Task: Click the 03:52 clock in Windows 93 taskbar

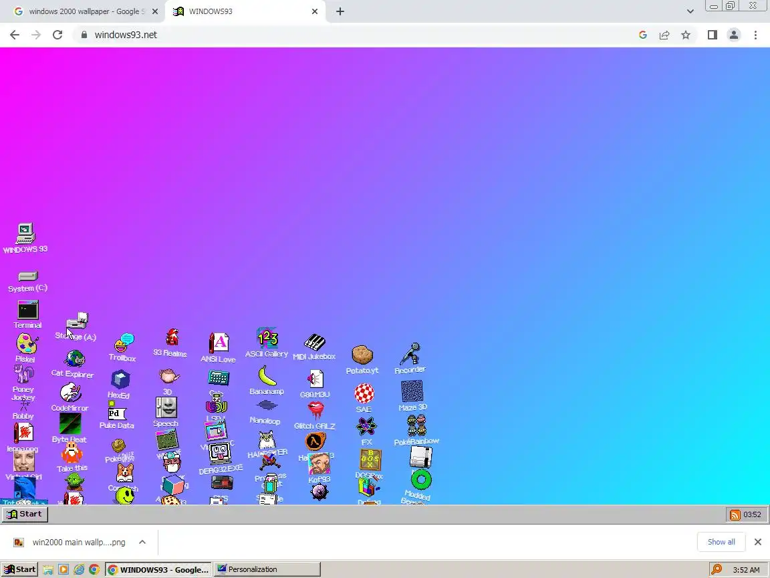Action: pos(752,514)
